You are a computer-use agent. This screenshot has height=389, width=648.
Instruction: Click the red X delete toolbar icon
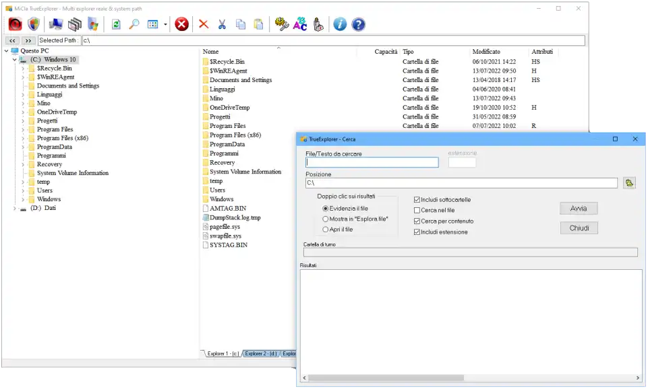pyautogui.click(x=204, y=24)
